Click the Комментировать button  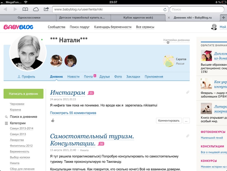tap(169, 121)
